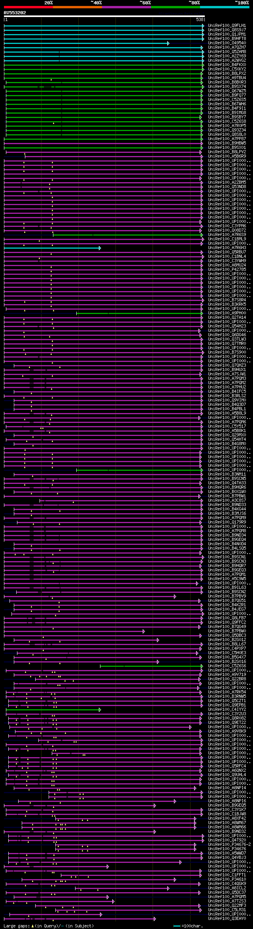This screenshot has width=253, height=929.
Task: Select UniRef100_B3NM11
Action: pyautogui.click(x=227, y=474)
